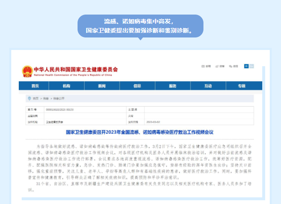Open the 邮箱 mail icon link
This screenshot has width=281, height=204.
pos(204,66)
